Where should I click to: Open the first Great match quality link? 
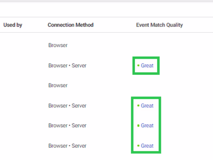(x=147, y=65)
